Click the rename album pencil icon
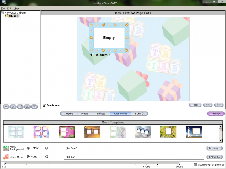The image size is (226, 169). point(20,107)
